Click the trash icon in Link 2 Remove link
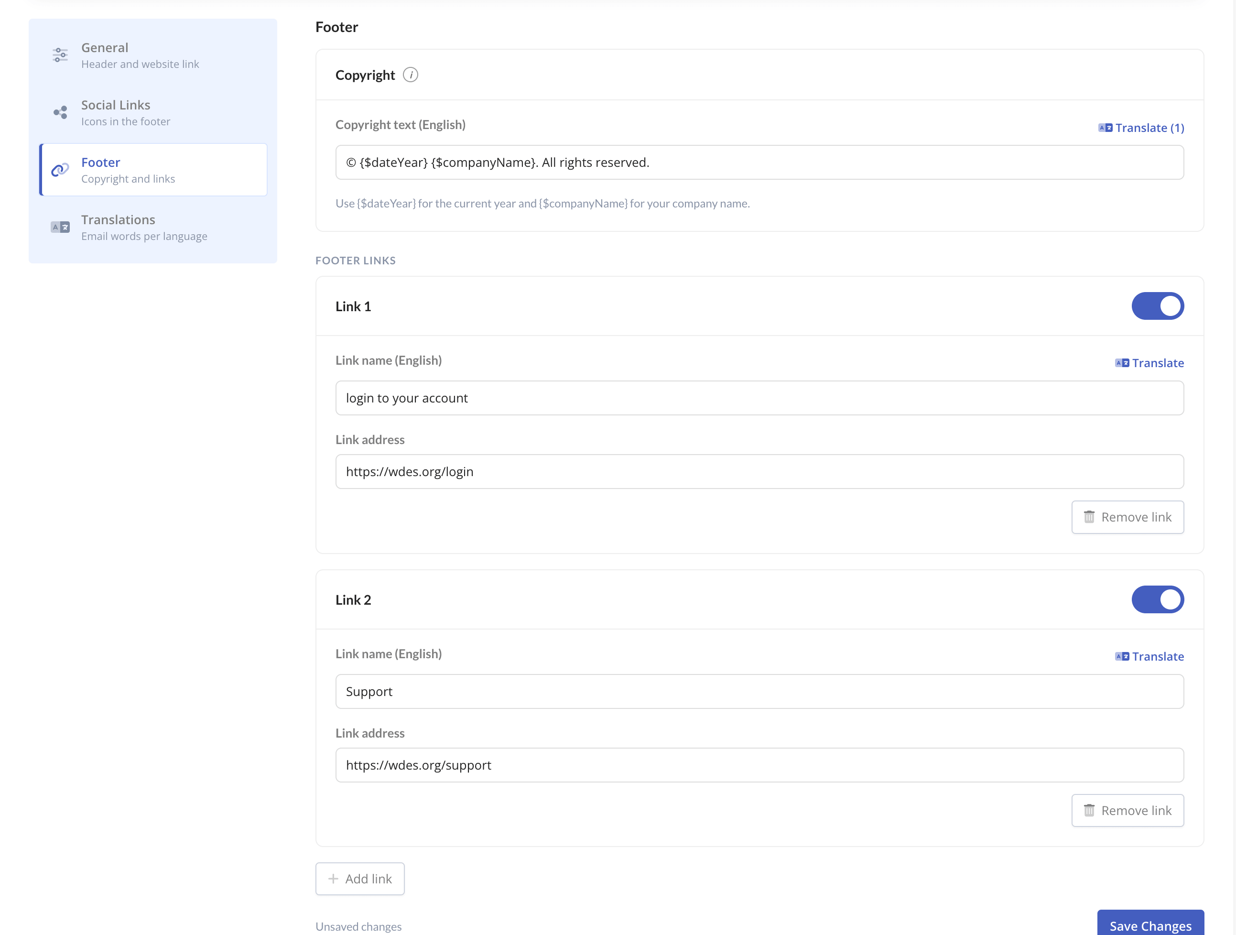The width and height of the screenshot is (1236, 935). tap(1089, 810)
